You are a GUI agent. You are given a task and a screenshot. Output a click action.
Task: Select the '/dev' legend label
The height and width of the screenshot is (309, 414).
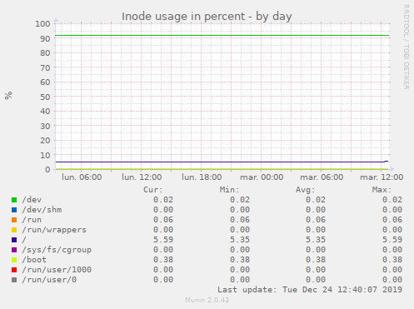tap(32, 200)
